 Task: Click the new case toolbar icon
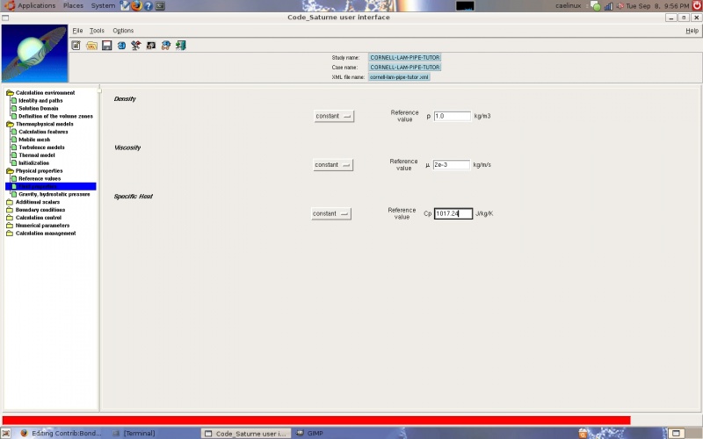[76, 45]
